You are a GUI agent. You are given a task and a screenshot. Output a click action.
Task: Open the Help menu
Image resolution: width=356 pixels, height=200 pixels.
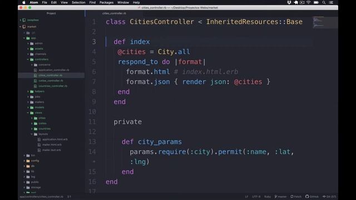pos(136,2)
